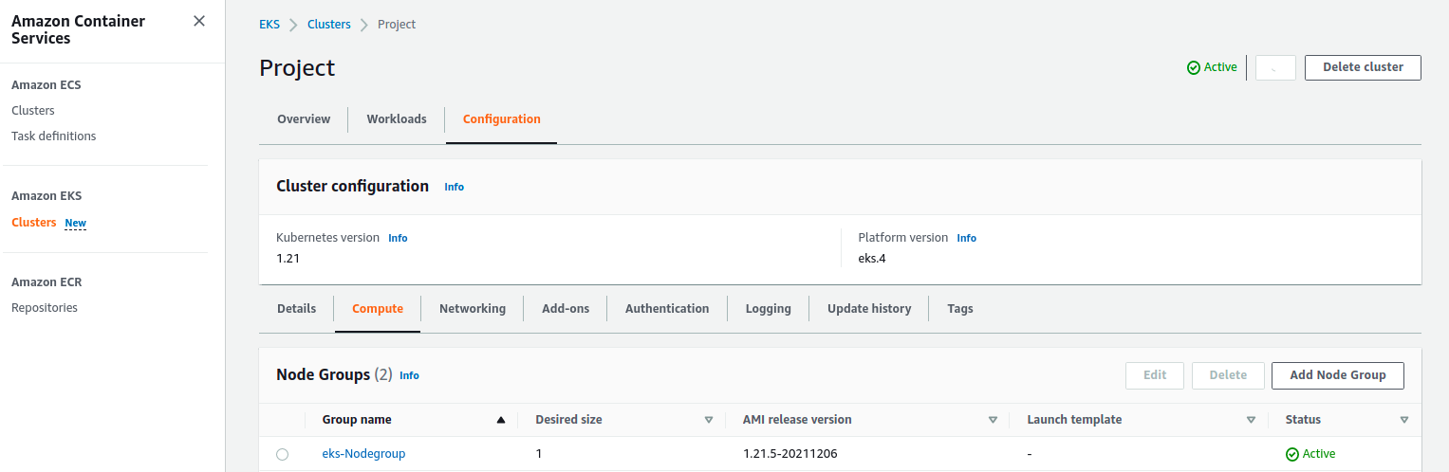Sort ascending by Group name arrow

[x=501, y=420]
